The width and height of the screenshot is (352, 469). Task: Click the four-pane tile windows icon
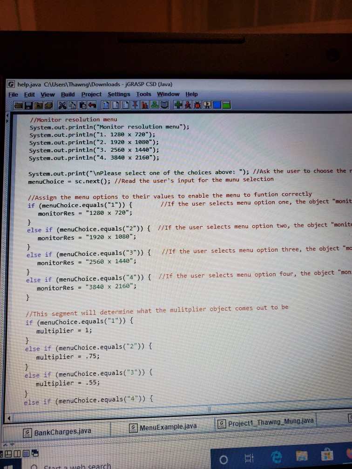coord(8,454)
